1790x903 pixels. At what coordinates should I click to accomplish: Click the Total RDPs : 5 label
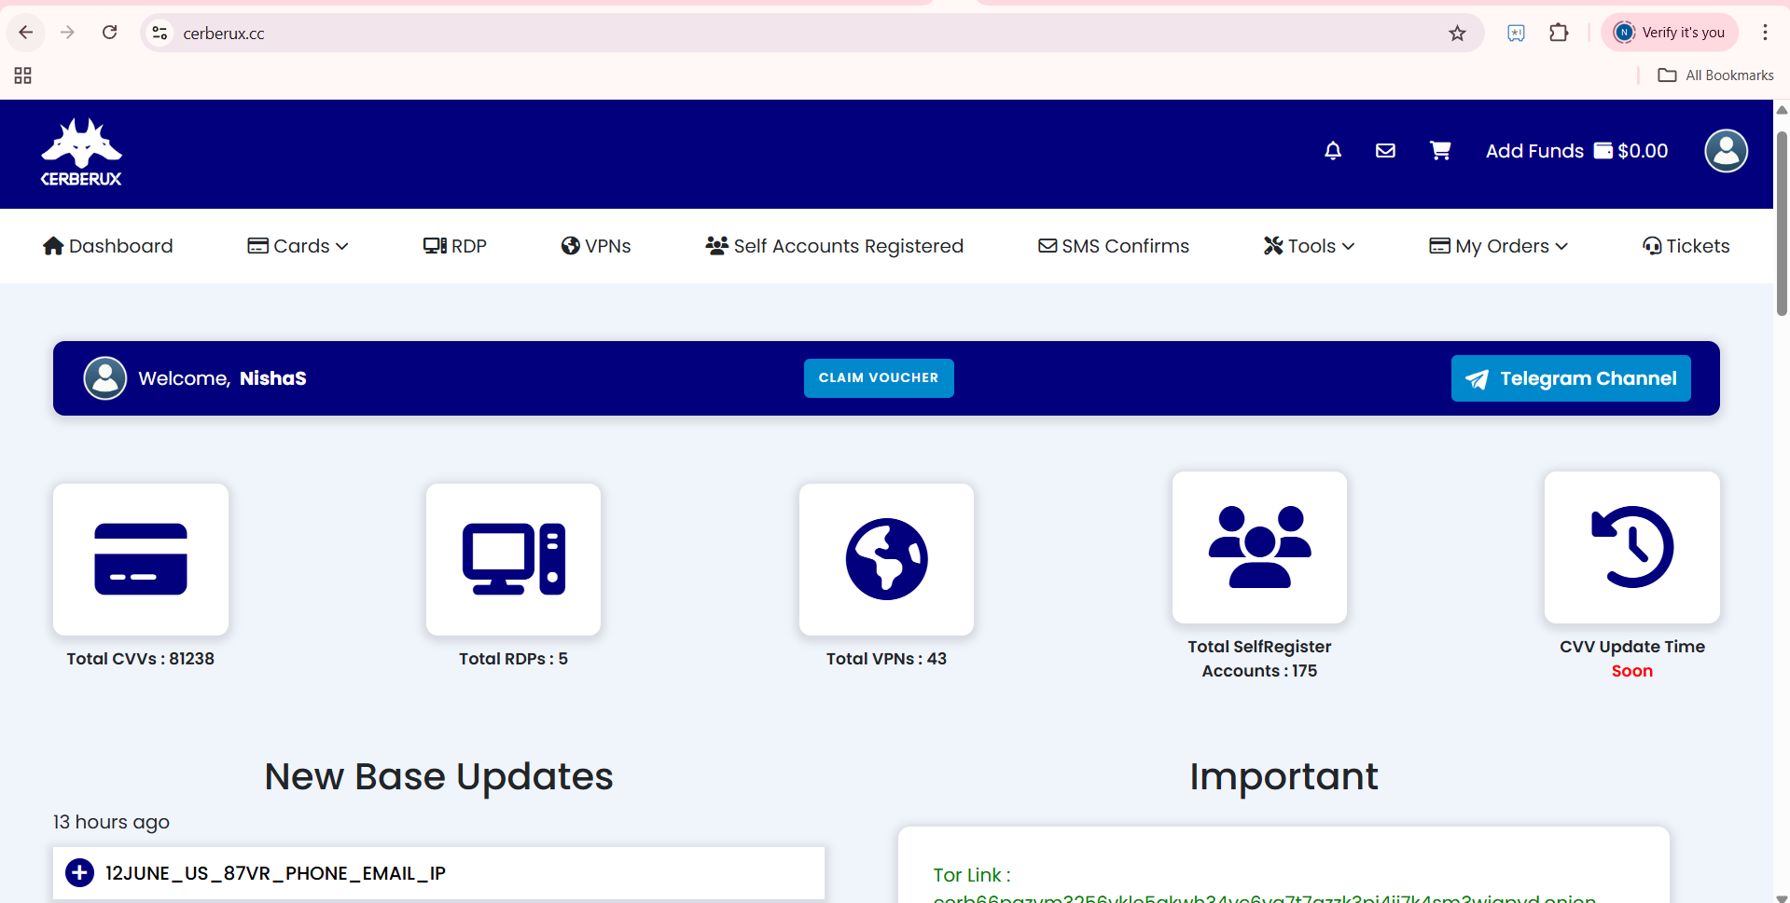[x=513, y=659]
